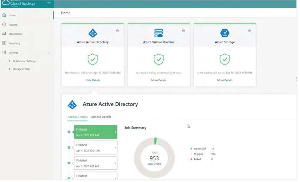Click the Azure Virtual Machine card title
300x182 pixels.
(159, 42)
